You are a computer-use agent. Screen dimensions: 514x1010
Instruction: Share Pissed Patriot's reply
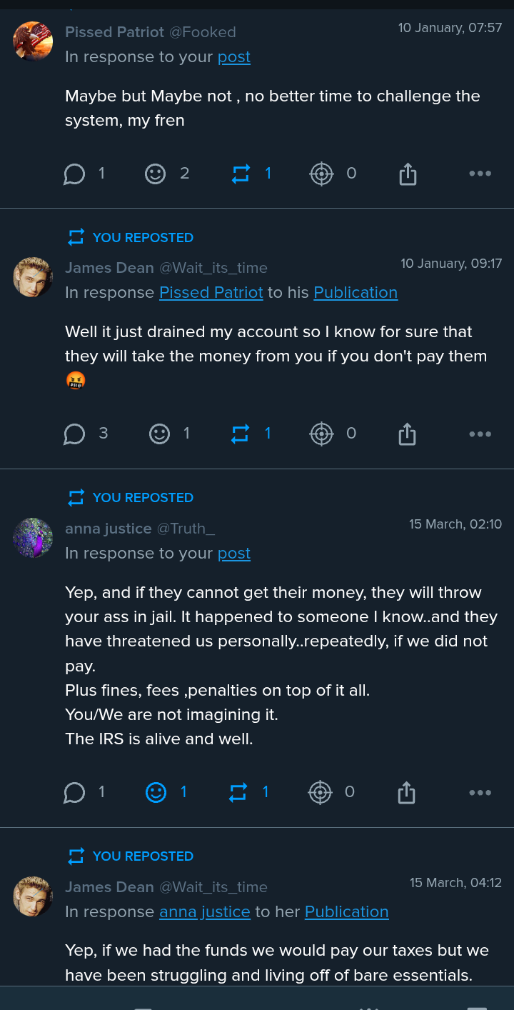408,174
